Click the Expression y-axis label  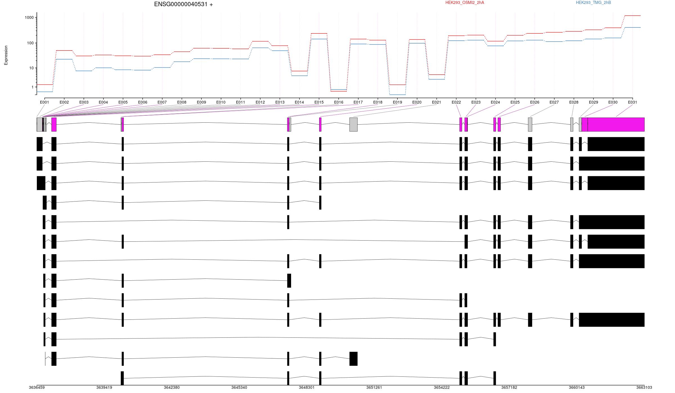point(6,55)
